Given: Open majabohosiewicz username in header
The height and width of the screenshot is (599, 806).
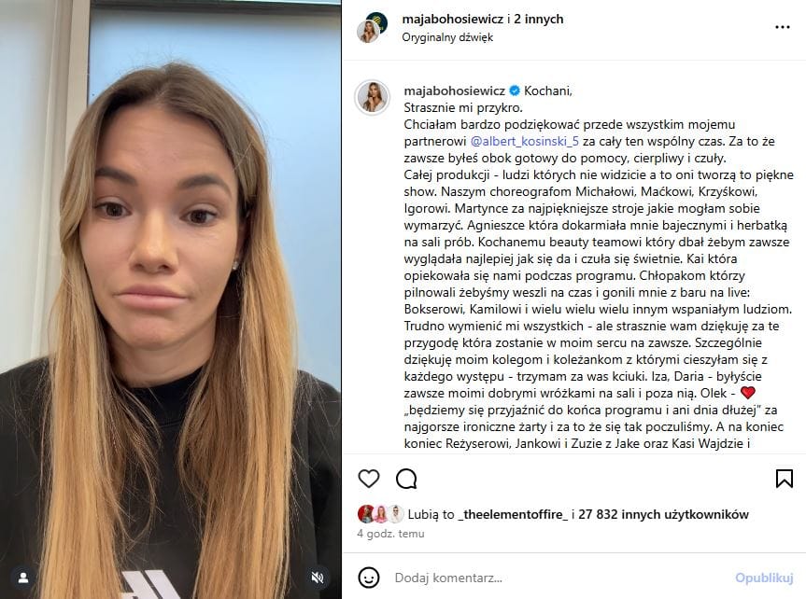Looking at the screenshot, I should click(453, 19).
